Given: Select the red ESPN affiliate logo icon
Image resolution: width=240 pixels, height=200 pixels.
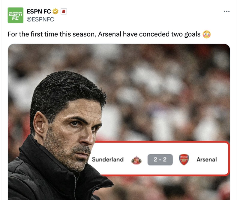Looking at the screenshot, I should click(64, 11).
